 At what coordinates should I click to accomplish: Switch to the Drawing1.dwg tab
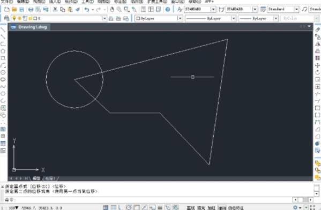point(29,27)
